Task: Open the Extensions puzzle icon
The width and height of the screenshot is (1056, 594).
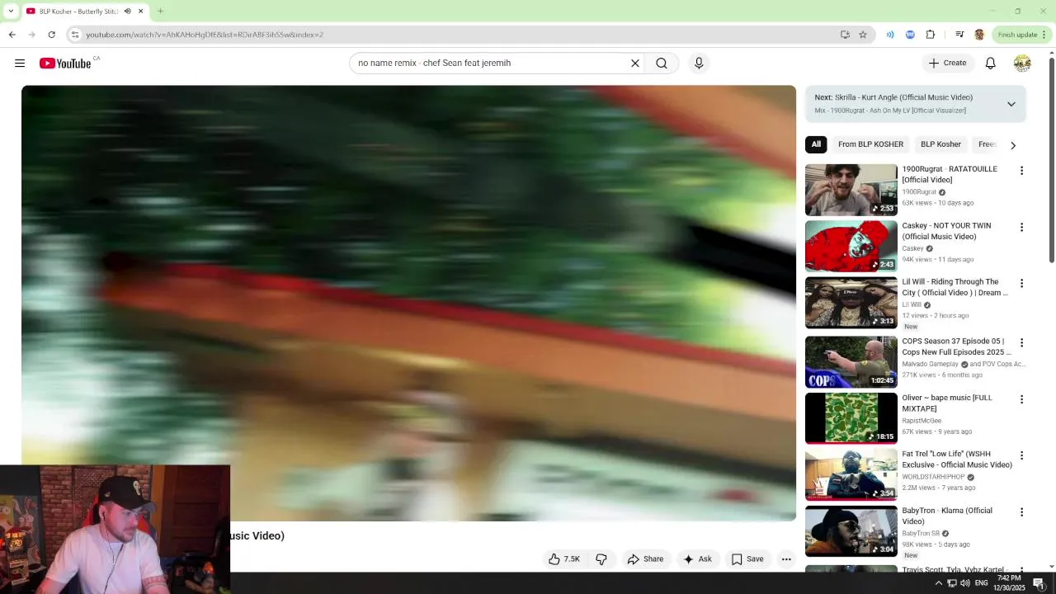Action: 931,35
